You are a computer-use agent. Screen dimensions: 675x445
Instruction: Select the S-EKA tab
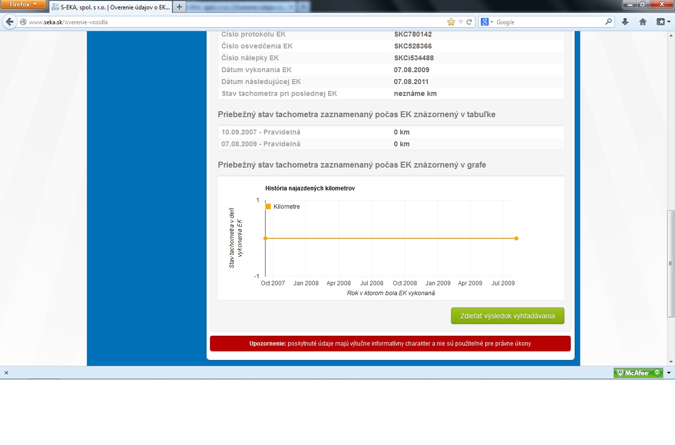[x=111, y=7]
